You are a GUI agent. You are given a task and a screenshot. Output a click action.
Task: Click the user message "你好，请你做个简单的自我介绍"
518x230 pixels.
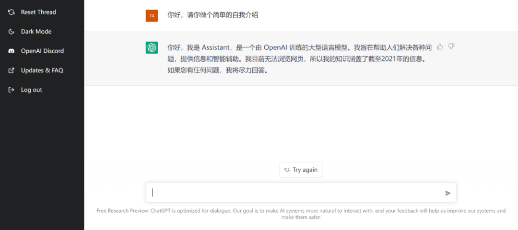(213, 15)
